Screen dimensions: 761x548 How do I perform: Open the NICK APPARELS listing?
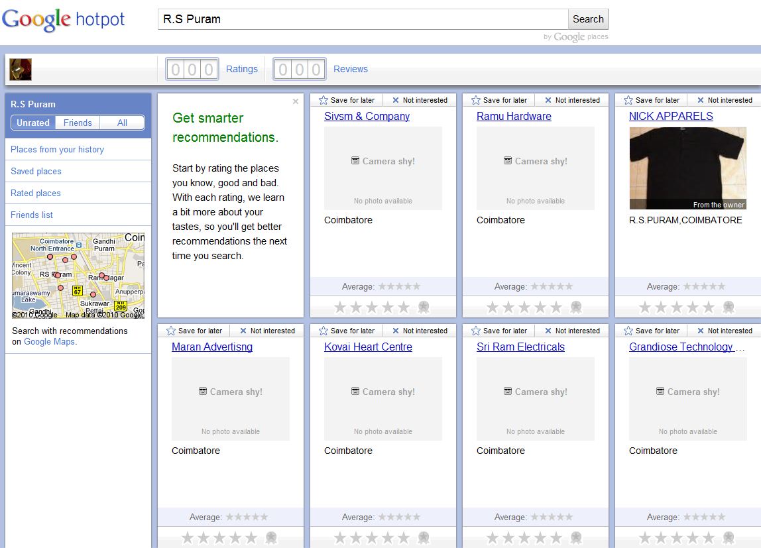pyautogui.click(x=672, y=117)
